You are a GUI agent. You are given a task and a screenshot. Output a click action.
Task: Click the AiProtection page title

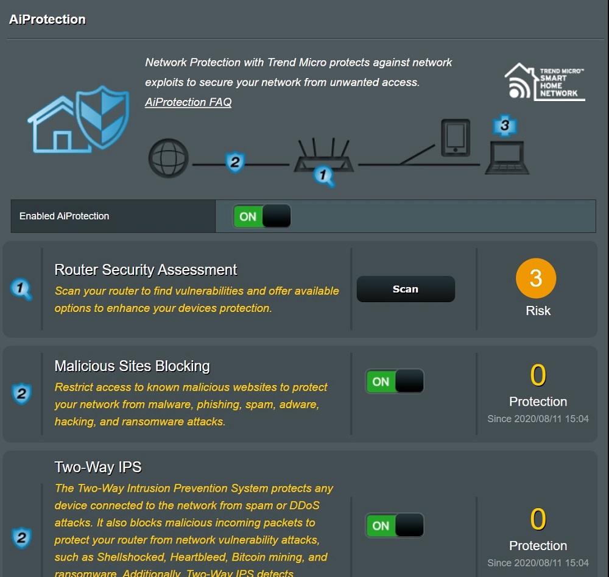tap(48, 19)
